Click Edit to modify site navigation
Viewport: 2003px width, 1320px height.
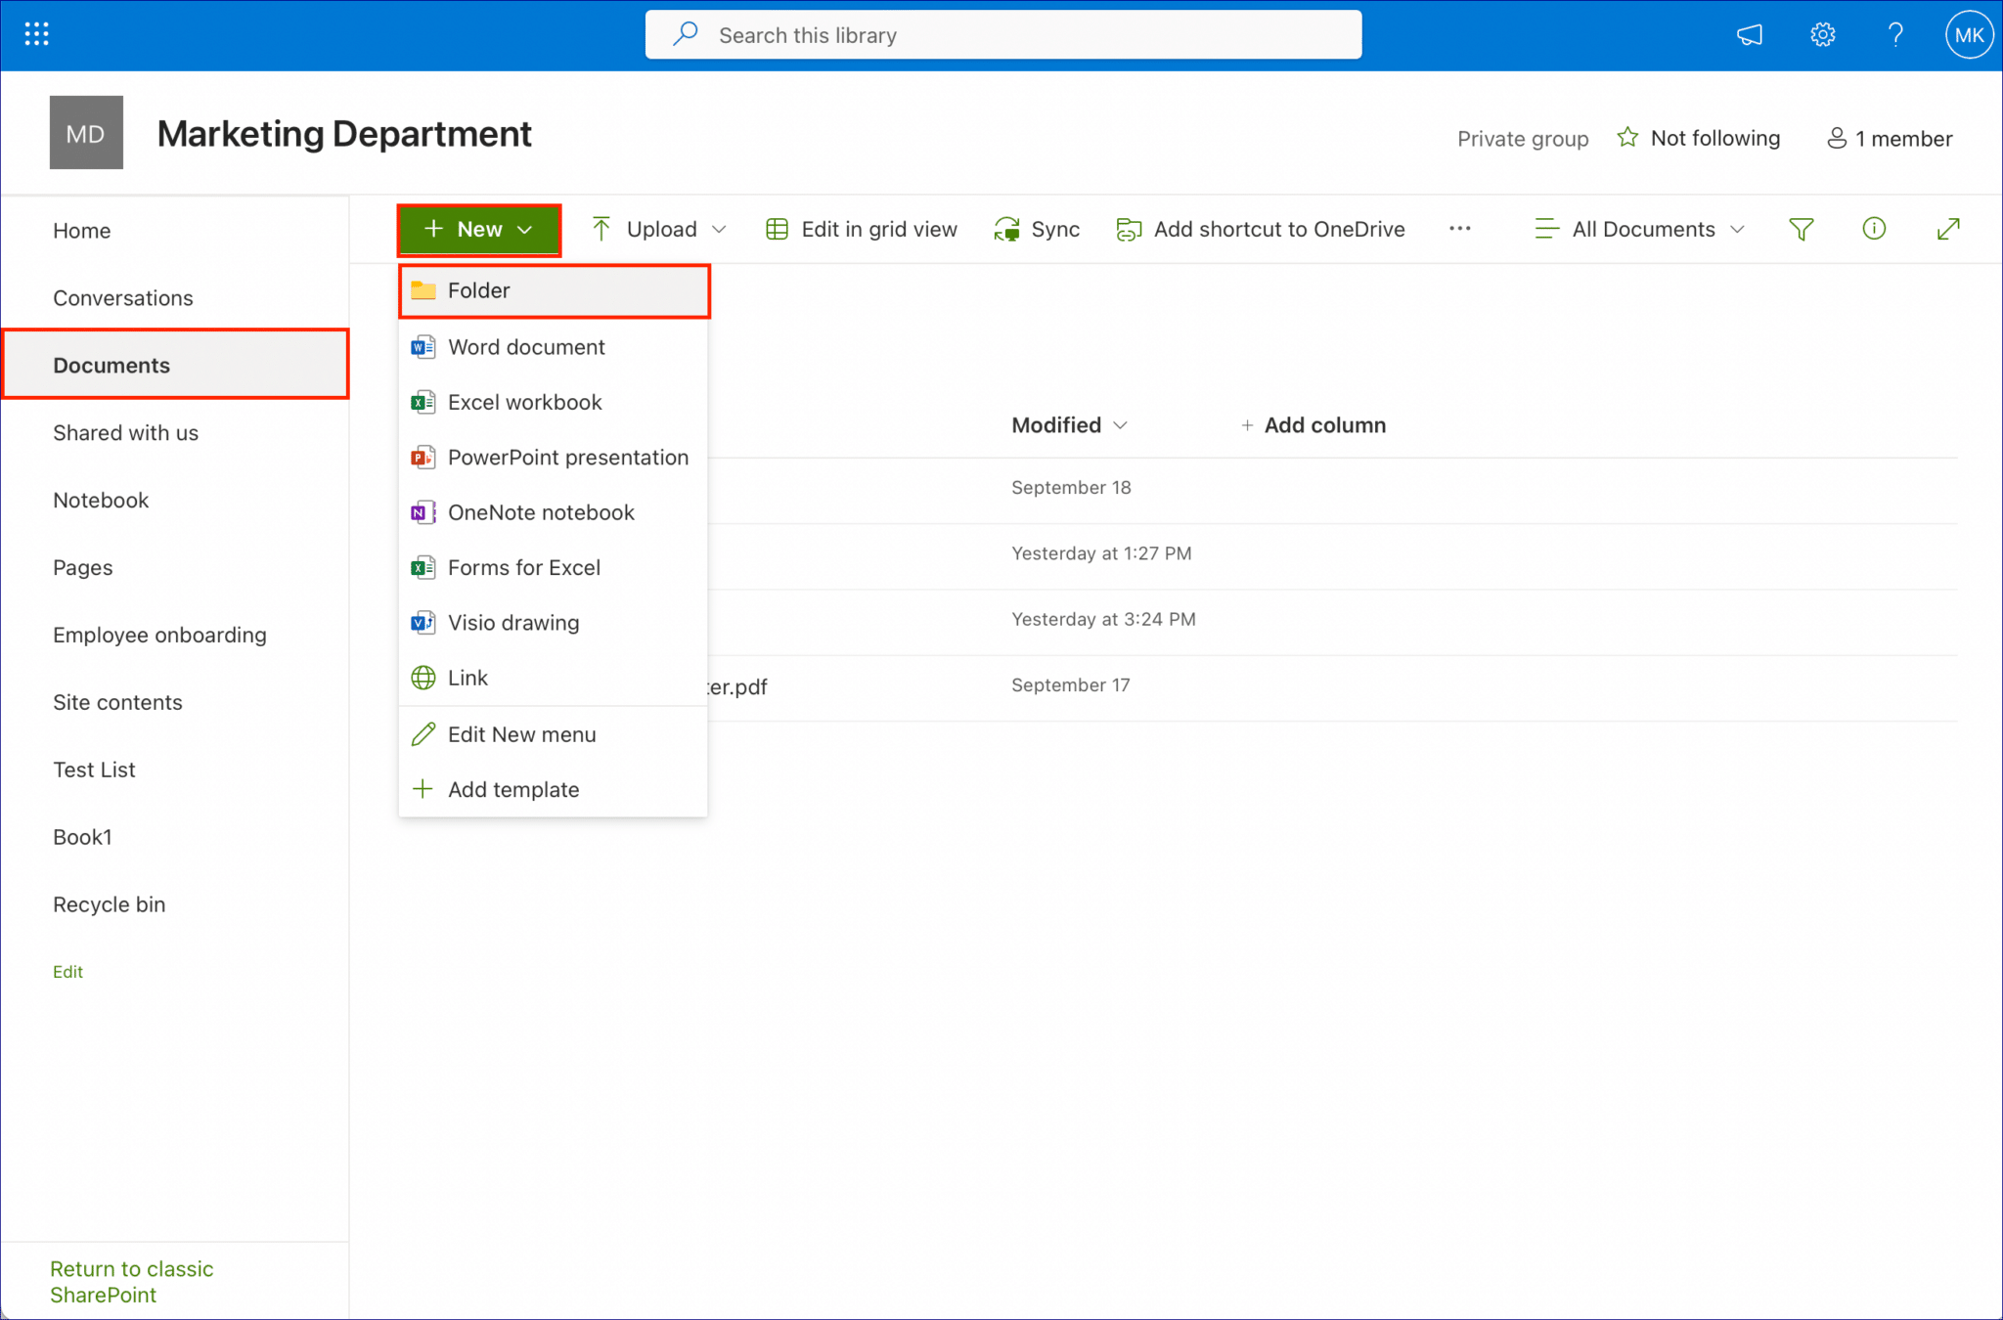[67, 971]
